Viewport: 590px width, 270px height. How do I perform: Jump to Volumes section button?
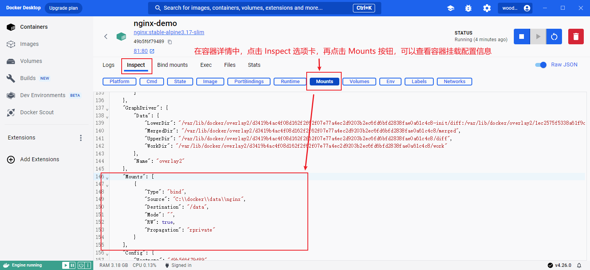(359, 82)
